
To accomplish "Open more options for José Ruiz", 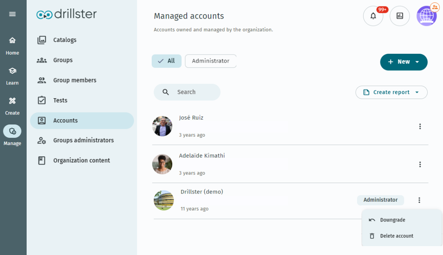I will pos(420,126).
